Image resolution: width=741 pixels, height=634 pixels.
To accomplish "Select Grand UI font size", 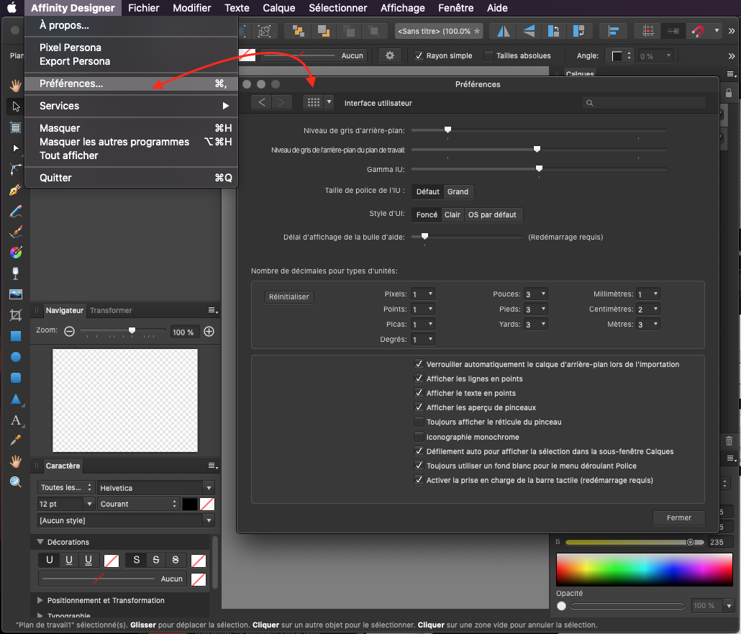I will tap(458, 191).
